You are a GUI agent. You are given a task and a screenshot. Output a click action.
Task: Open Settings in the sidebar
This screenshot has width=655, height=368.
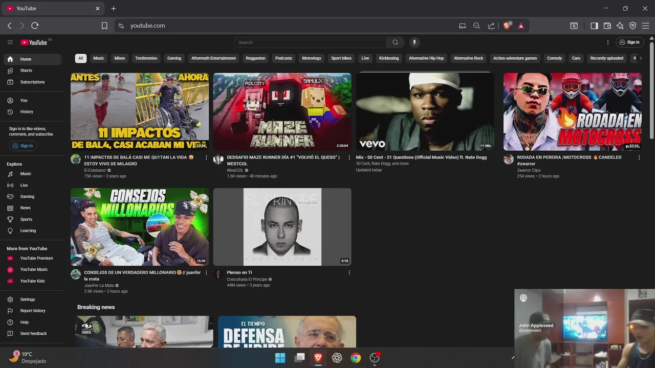click(32, 300)
